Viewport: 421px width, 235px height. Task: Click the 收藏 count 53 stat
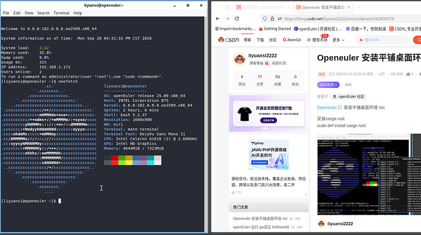[x=278, y=81]
